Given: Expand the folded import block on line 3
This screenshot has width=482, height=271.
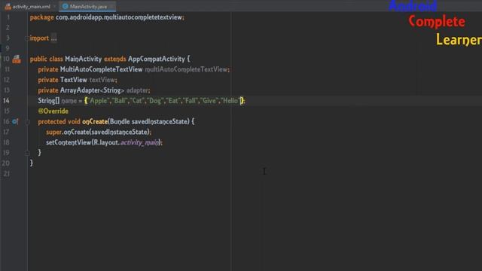Looking at the screenshot, I should coord(27,38).
